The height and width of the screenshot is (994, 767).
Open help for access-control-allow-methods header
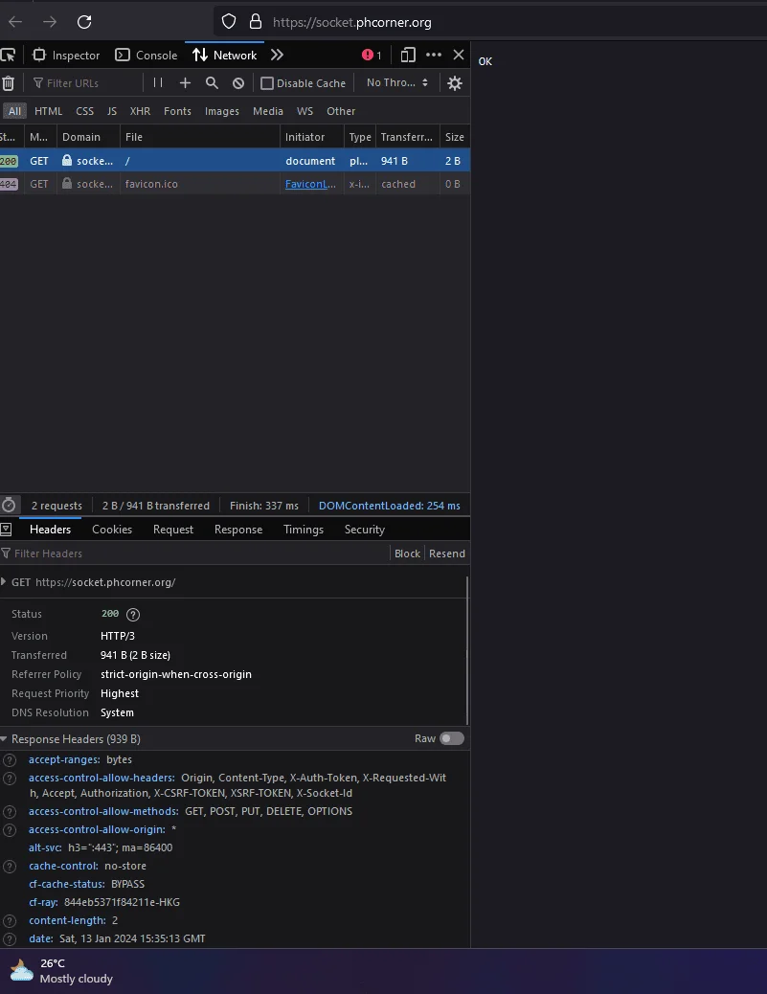[10, 811]
